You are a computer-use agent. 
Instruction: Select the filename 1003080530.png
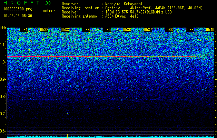[x=18, y=9]
